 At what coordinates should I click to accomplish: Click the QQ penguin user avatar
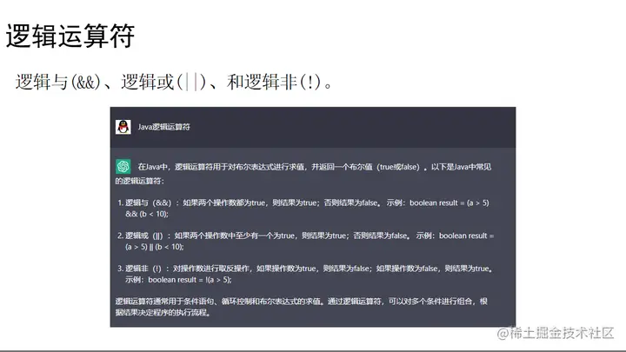[x=123, y=127]
